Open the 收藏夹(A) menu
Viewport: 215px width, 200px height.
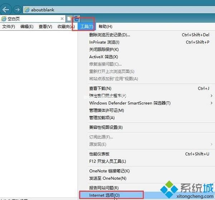pos(66,26)
